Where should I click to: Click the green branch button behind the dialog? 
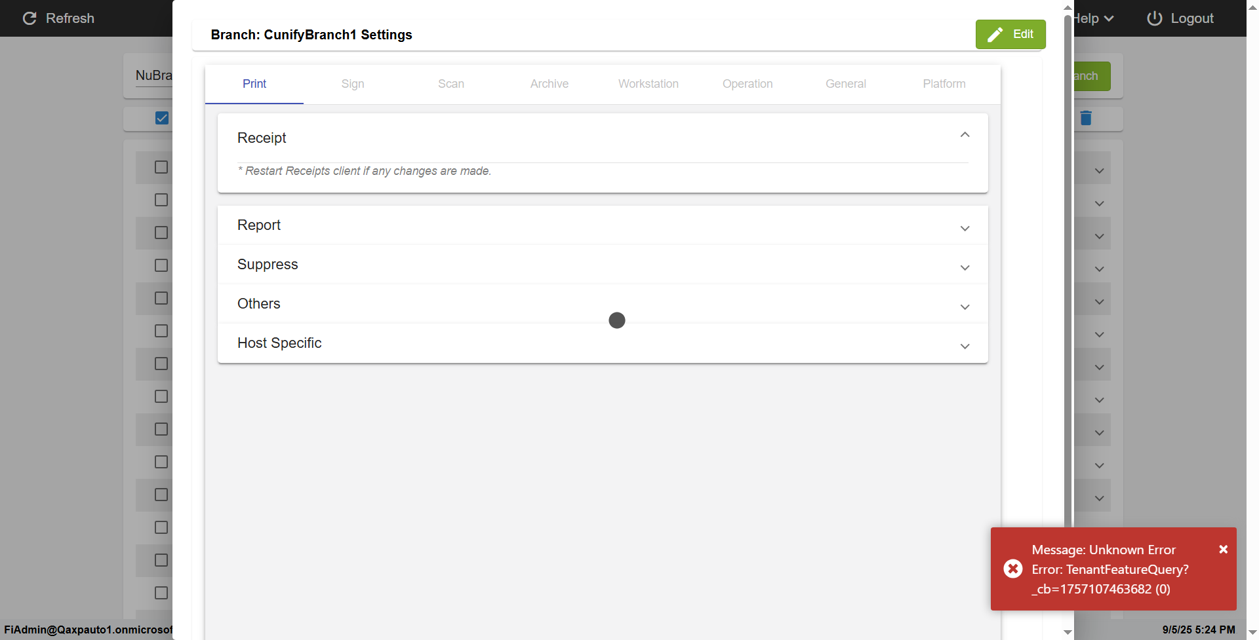[x=1092, y=76]
